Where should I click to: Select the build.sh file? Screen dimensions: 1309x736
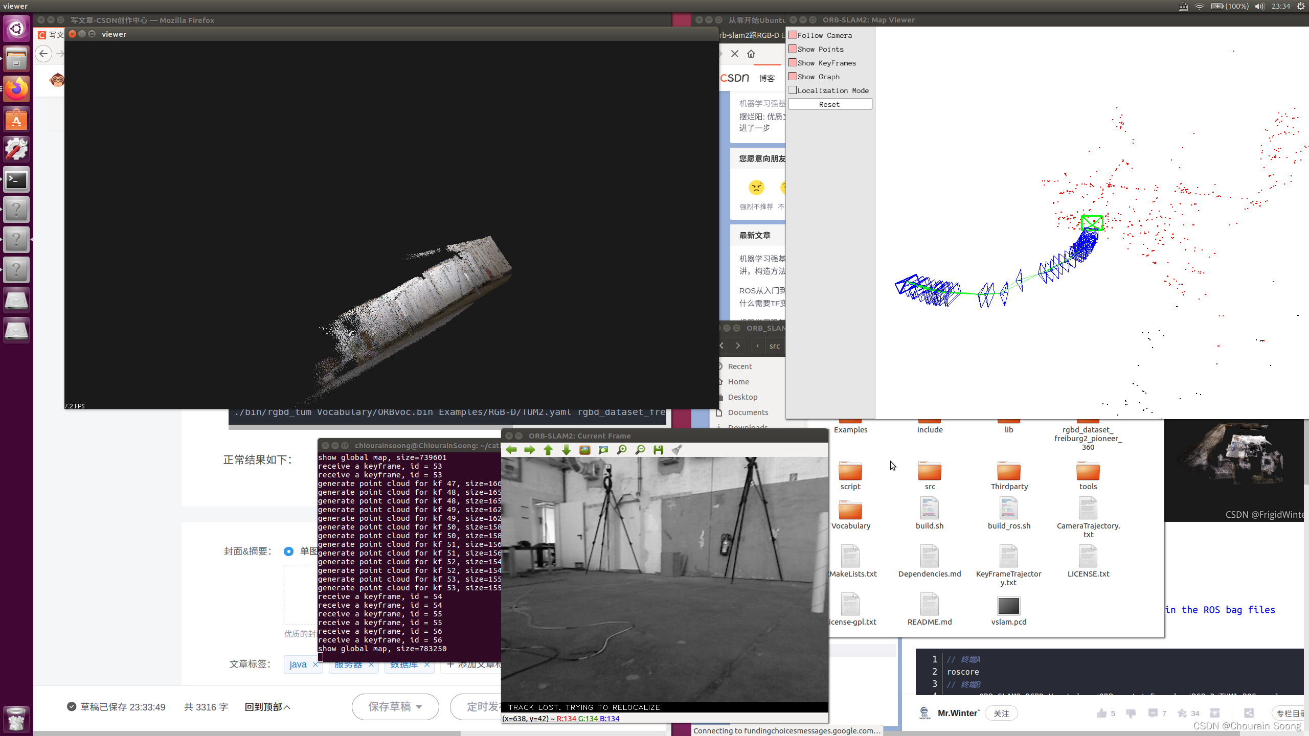tap(930, 514)
